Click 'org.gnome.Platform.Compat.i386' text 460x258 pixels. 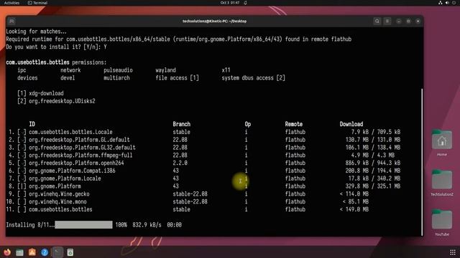pos(72,171)
